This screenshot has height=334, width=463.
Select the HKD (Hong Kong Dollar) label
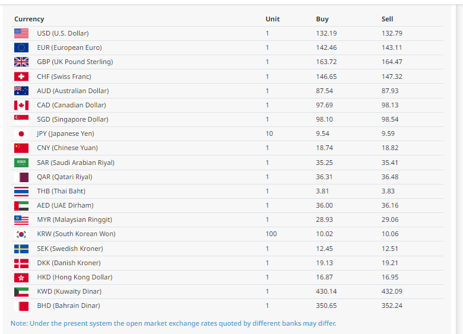point(74,277)
